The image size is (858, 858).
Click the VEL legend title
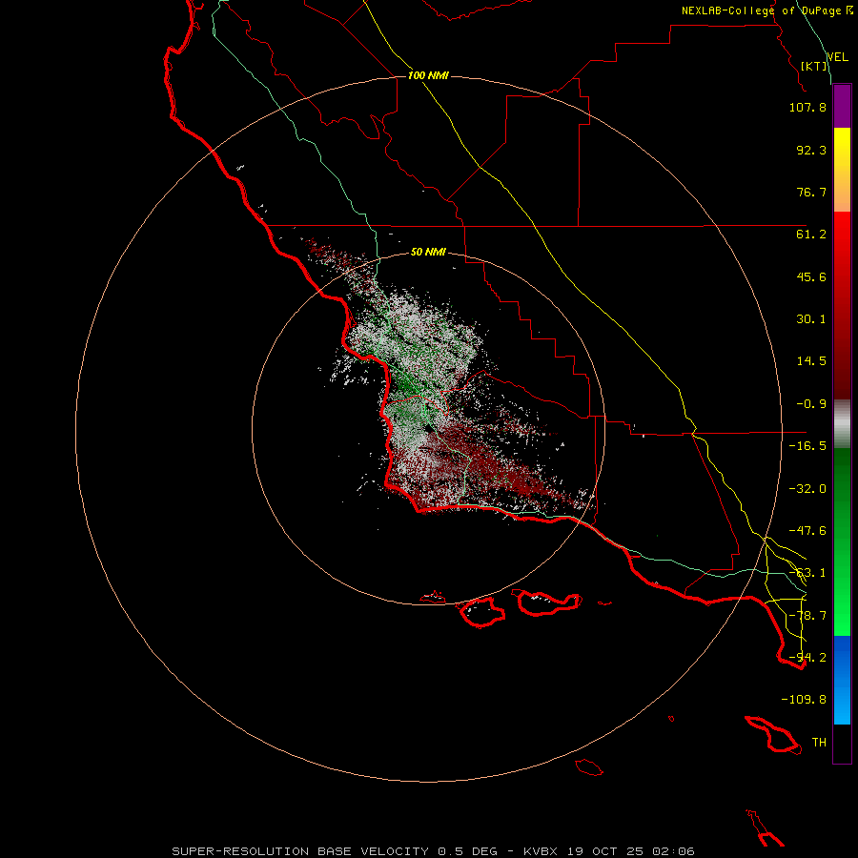pos(837,57)
